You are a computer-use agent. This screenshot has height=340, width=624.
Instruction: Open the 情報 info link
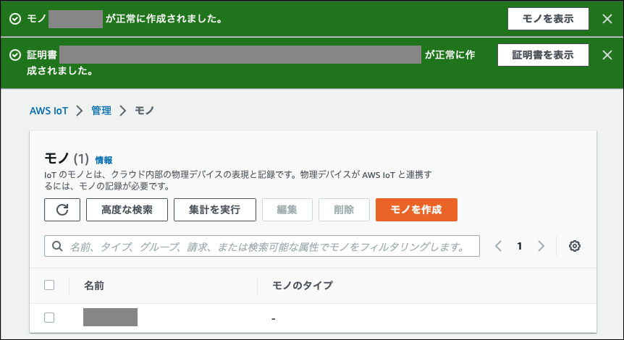[104, 160]
